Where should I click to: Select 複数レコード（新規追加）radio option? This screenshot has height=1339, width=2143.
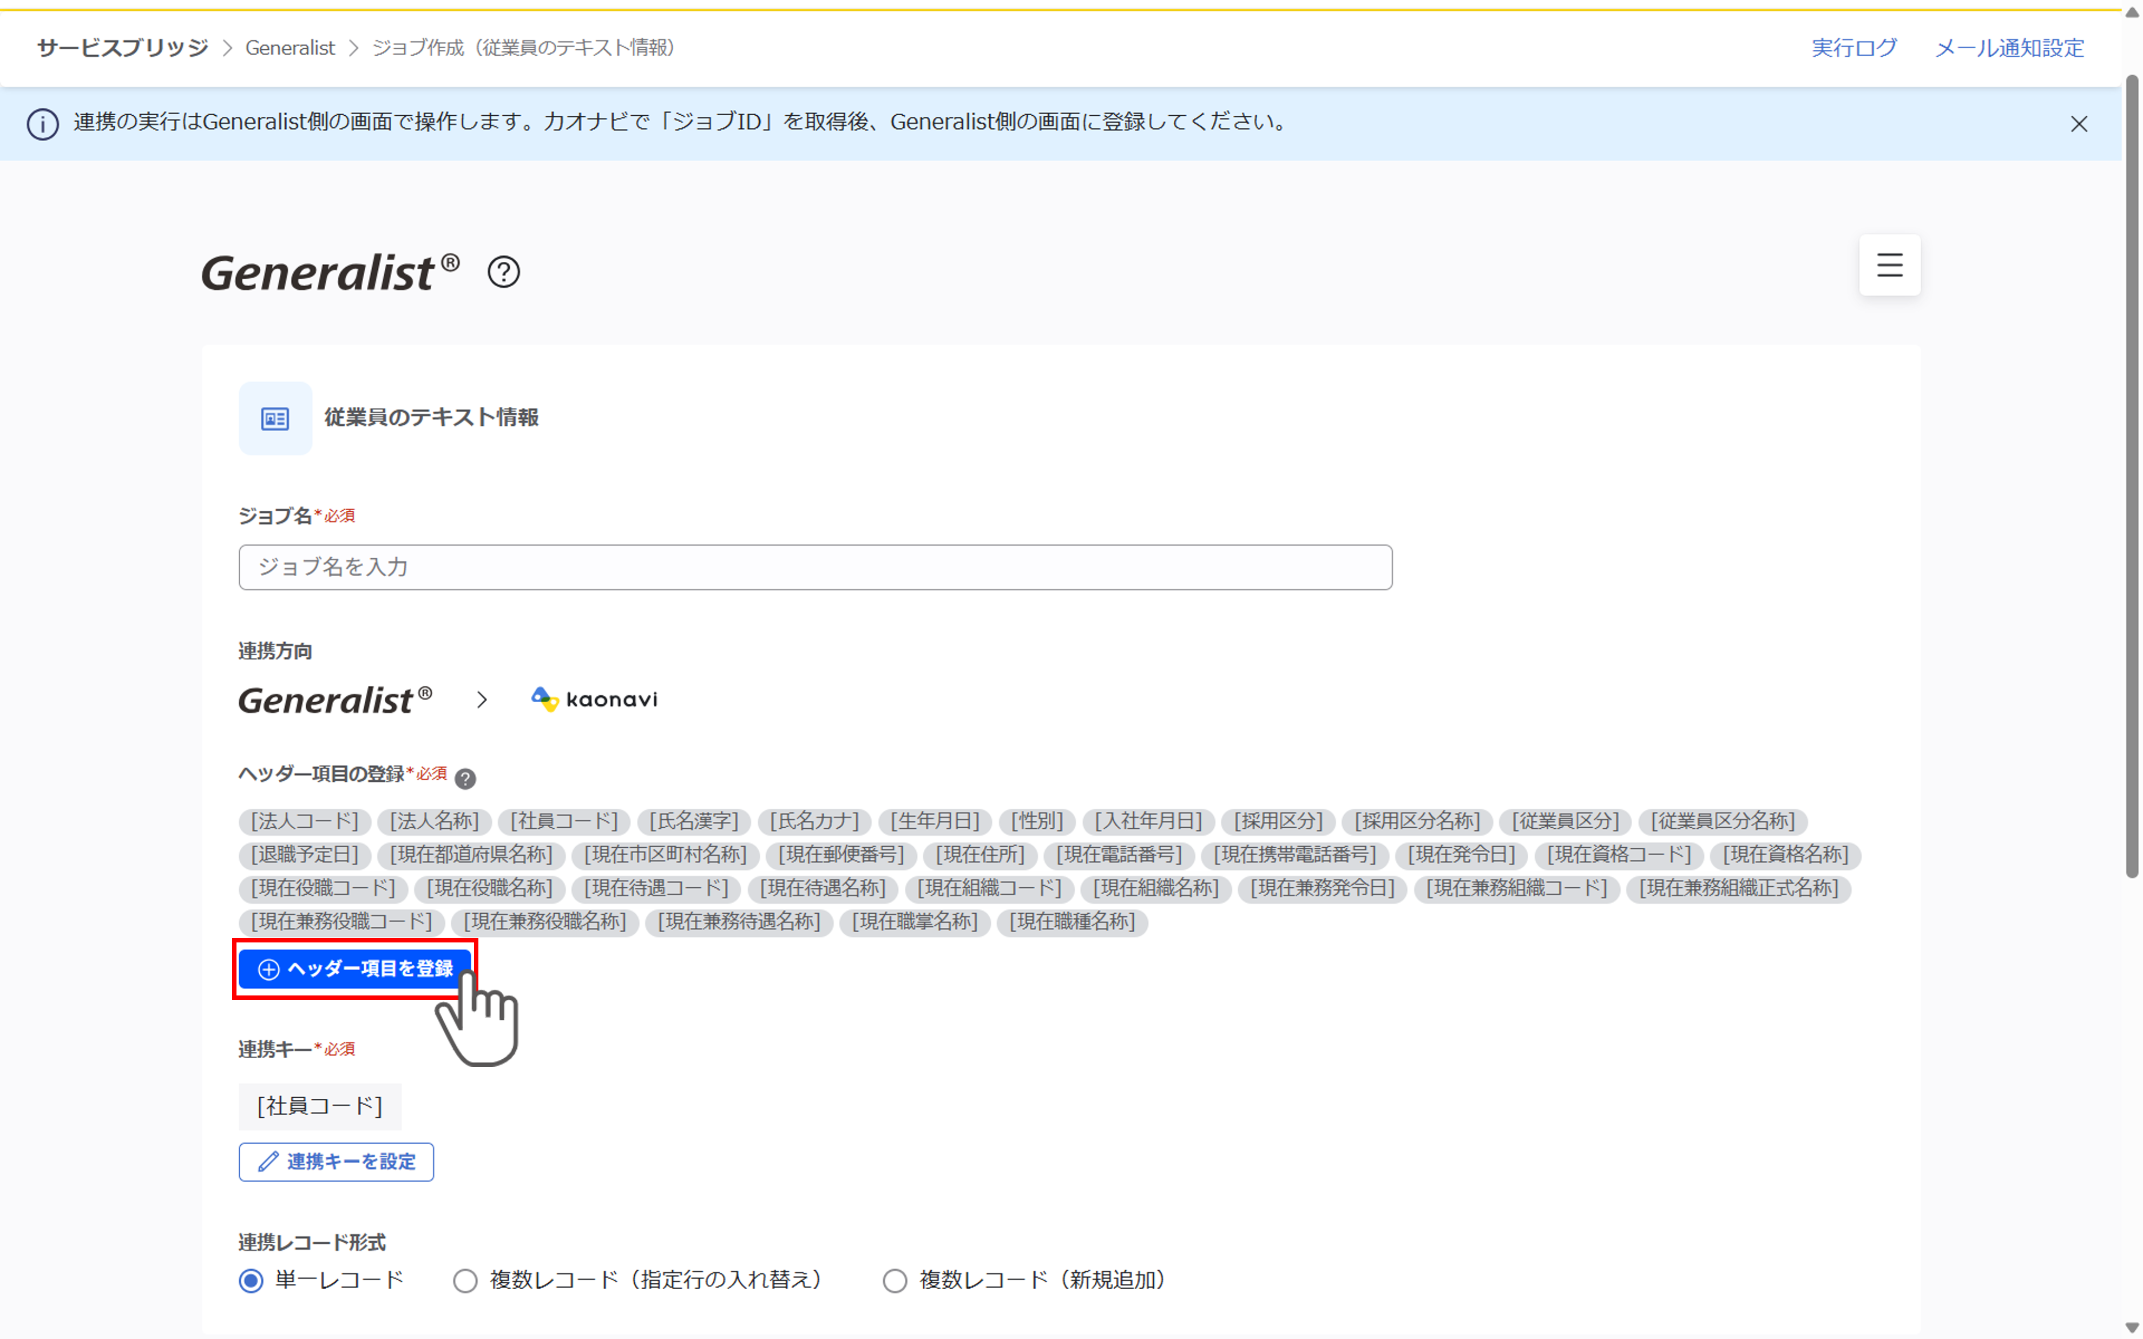pyautogui.click(x=895, y=1281)
